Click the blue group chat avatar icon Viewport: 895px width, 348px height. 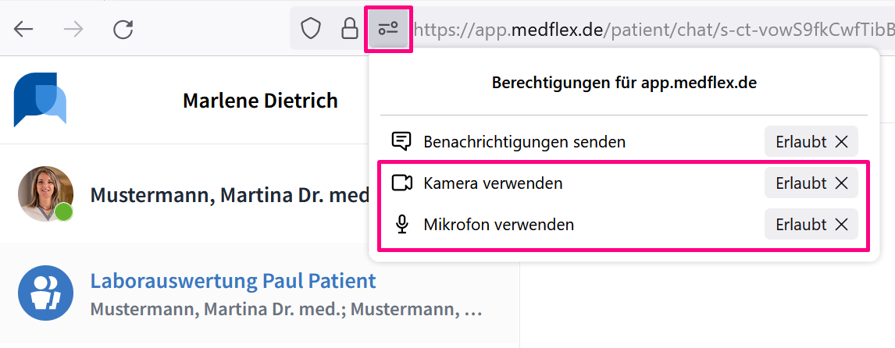[45, 293]
